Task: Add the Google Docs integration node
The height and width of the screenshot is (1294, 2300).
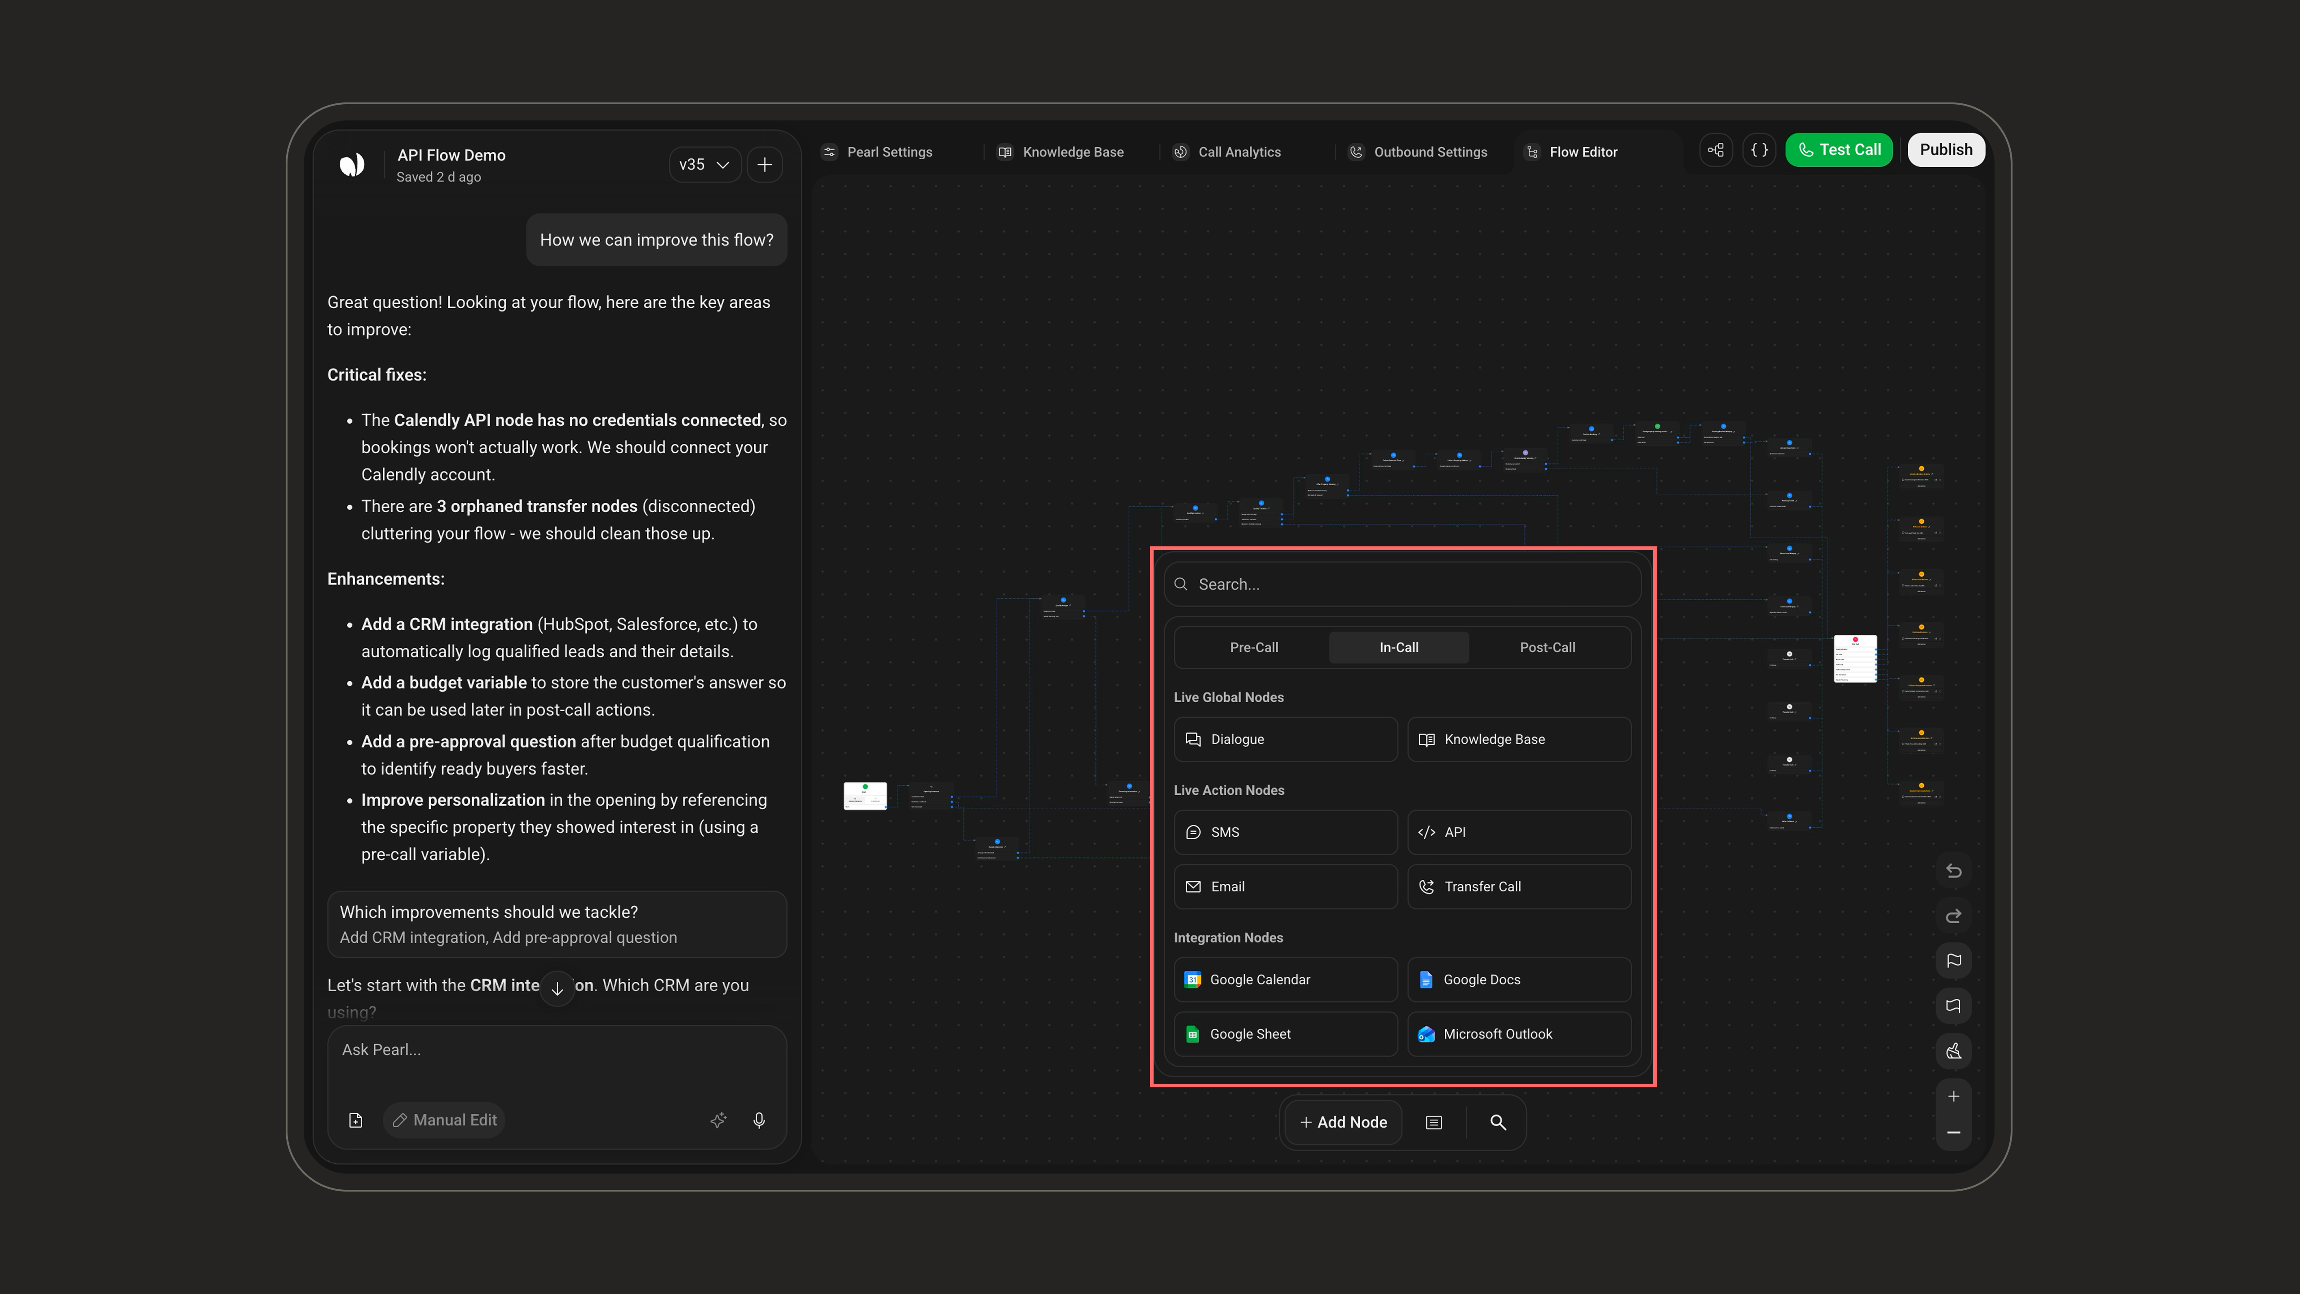Action: pyautogui.click(x=1519, y=979)
